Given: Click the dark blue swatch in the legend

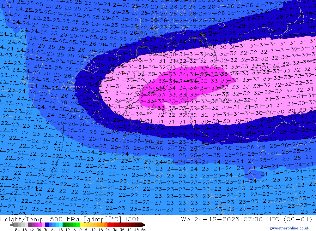Looking at the screenshot, I should click(47, 225).
